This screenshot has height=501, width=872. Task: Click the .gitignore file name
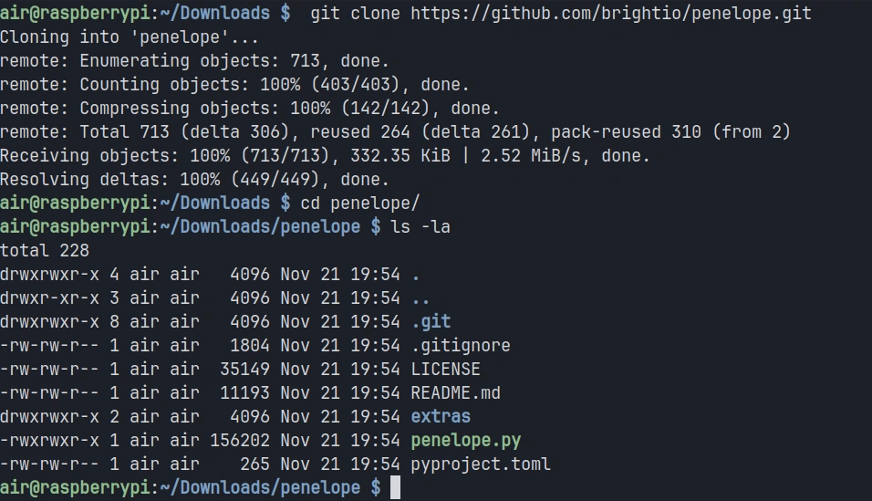tap(461, 345)
